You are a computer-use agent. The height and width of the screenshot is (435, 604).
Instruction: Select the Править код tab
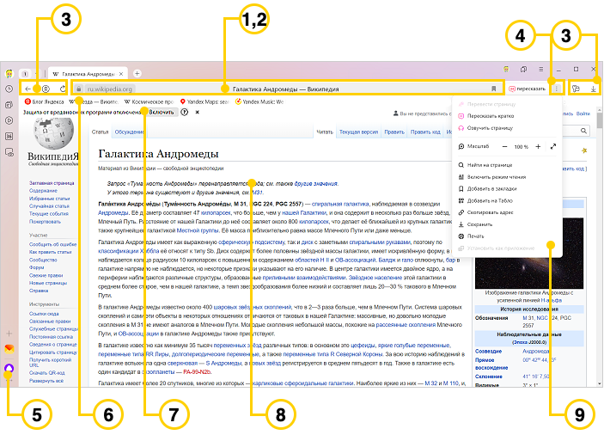(x=425, y=132)
